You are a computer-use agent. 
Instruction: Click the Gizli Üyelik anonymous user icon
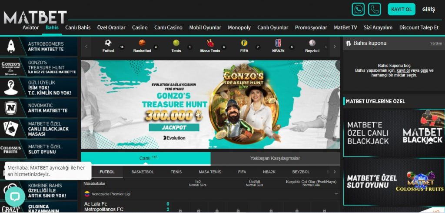[x=11, y=87]
